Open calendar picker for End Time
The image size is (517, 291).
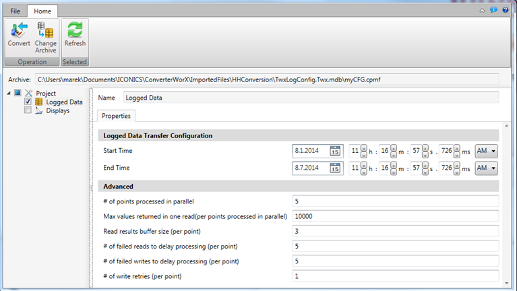tap(335, 168)
